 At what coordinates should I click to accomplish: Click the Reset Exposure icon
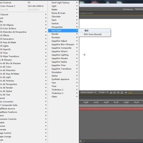126,93
